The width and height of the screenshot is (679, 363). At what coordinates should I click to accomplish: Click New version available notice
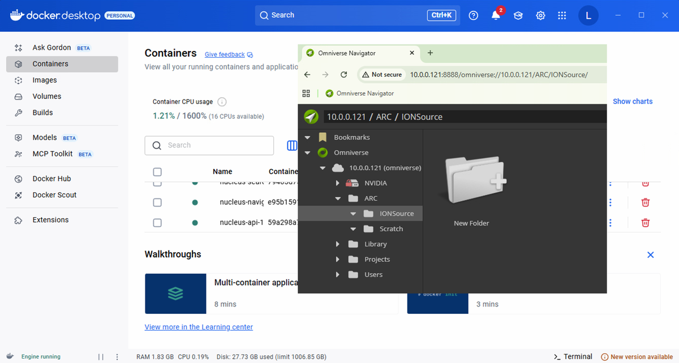pos(637,357)
